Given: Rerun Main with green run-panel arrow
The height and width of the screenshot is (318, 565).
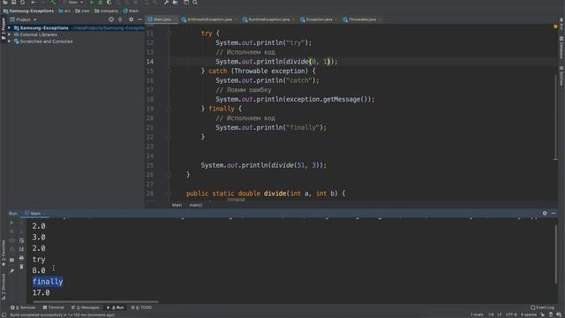Looking at the screenshot, I should [x=11, y=223].
